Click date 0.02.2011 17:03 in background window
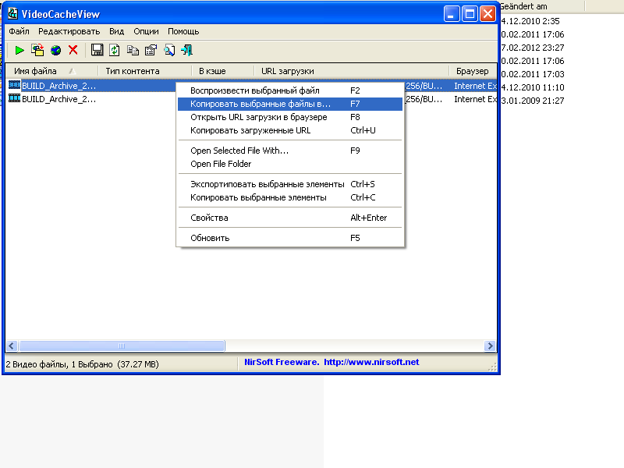This screenshot has height=468, width=624. coord(533,74)
